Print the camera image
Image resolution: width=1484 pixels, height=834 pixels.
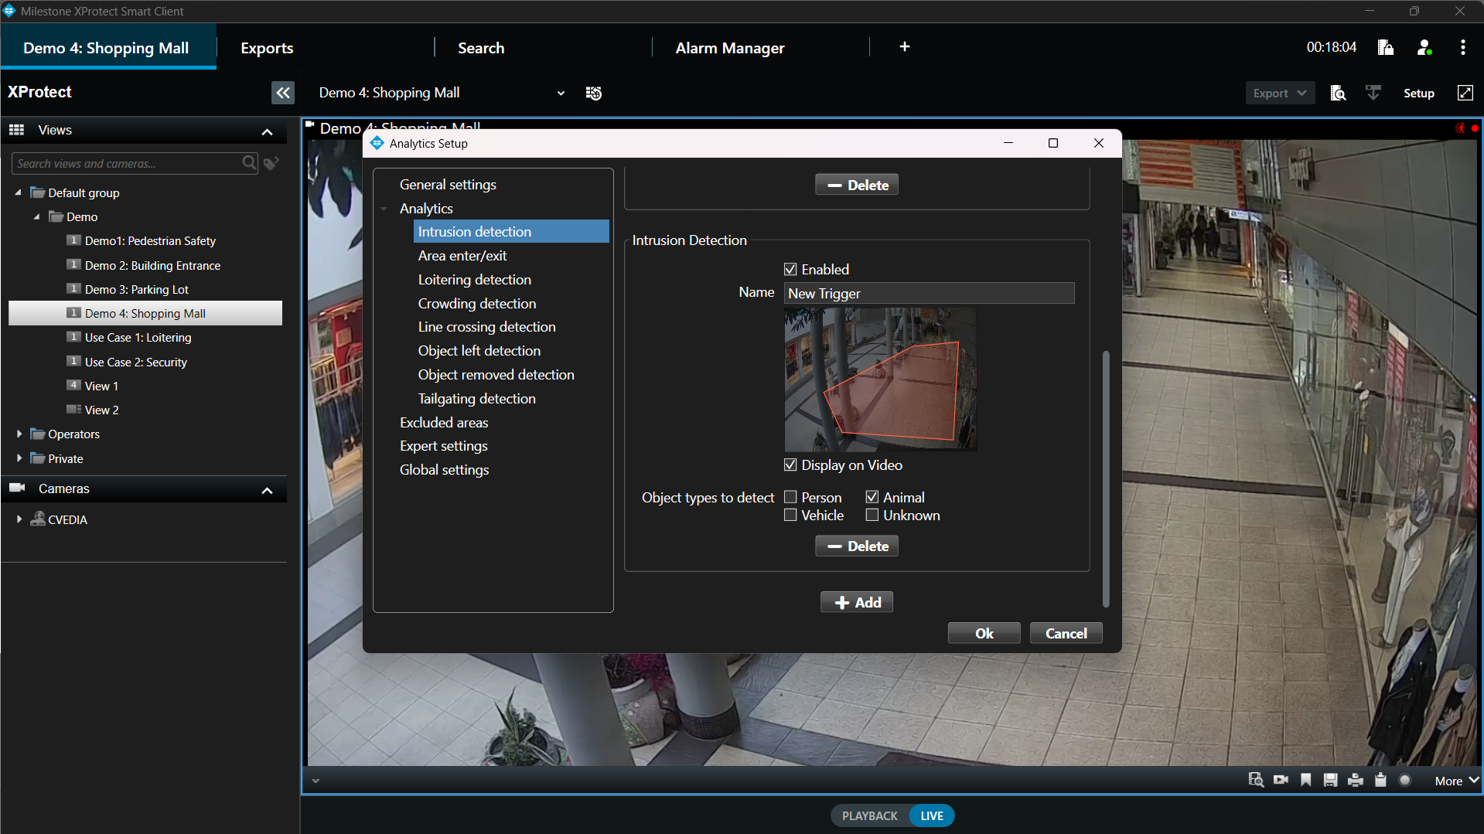tap(1356, 780)
